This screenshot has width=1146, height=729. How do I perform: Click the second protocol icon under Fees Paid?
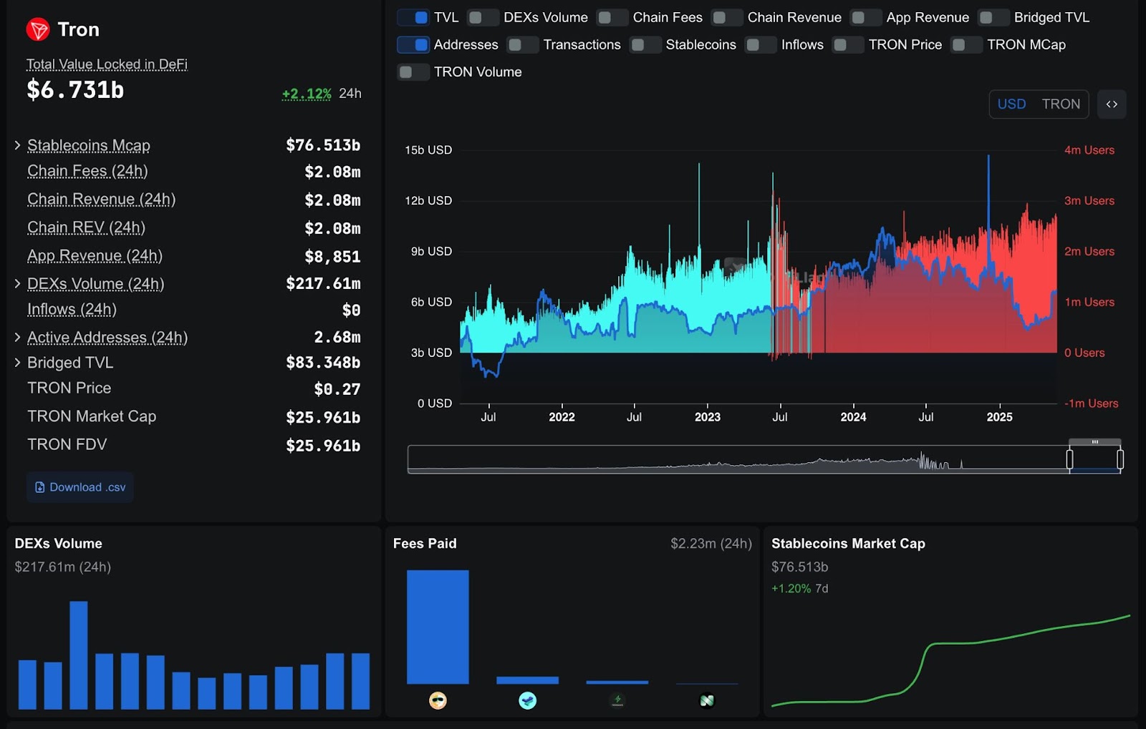pos(527,700)
